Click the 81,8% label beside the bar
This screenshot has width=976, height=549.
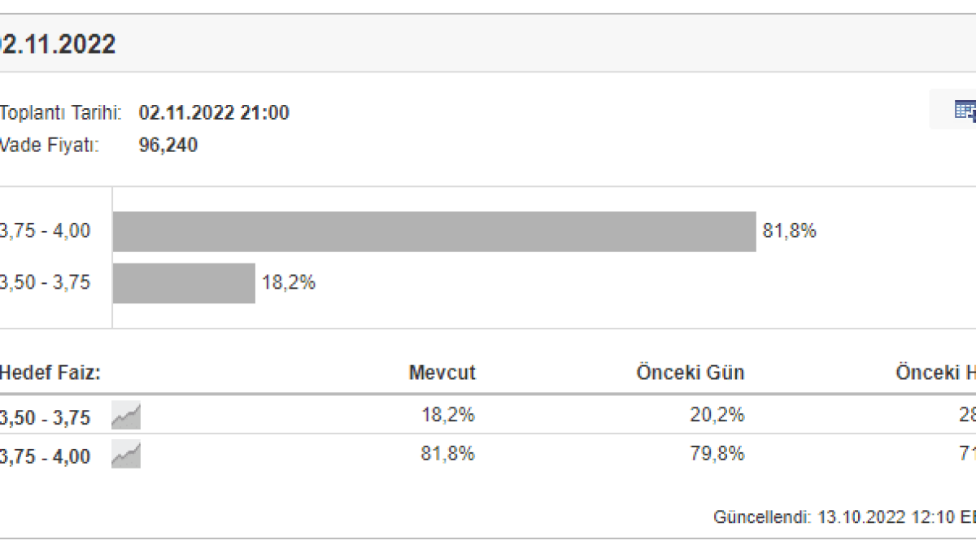(789, 231)
